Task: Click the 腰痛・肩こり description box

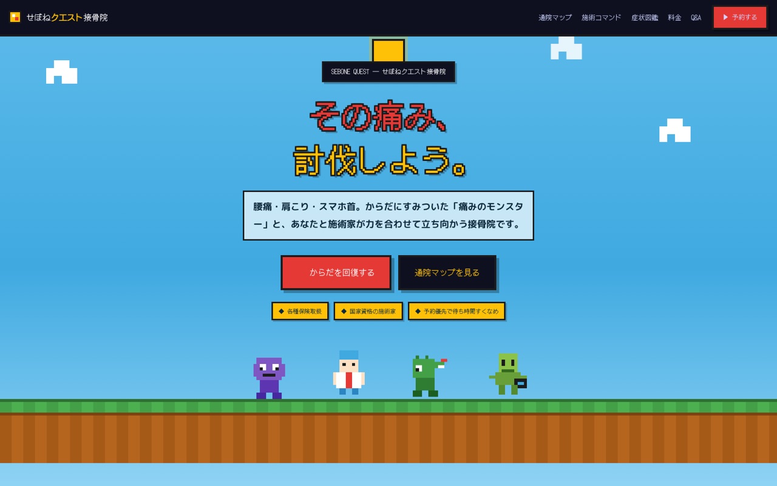Action: (388, 216)
